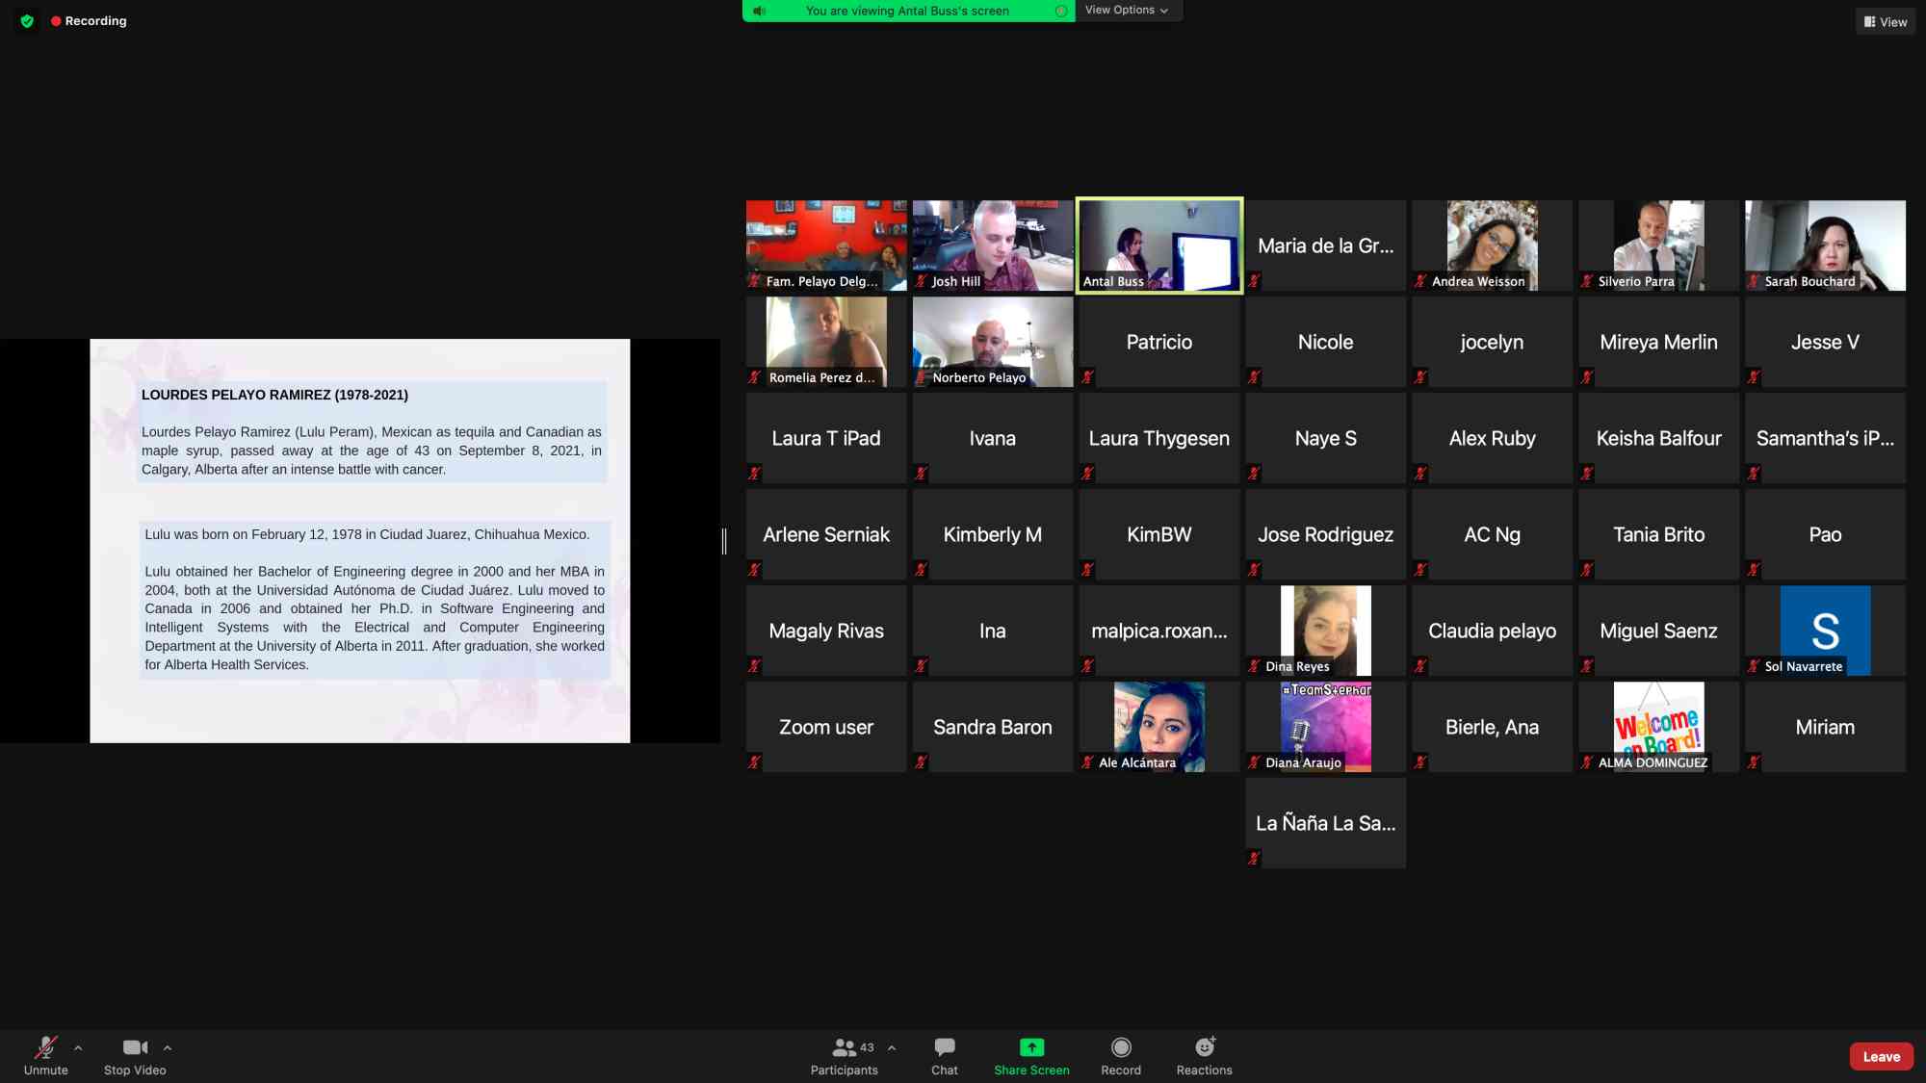Image resolution: width=1926 pixels, height=1083 pixels.
Task: Select Josh Hill's video tile
Action: pos(992,245)
